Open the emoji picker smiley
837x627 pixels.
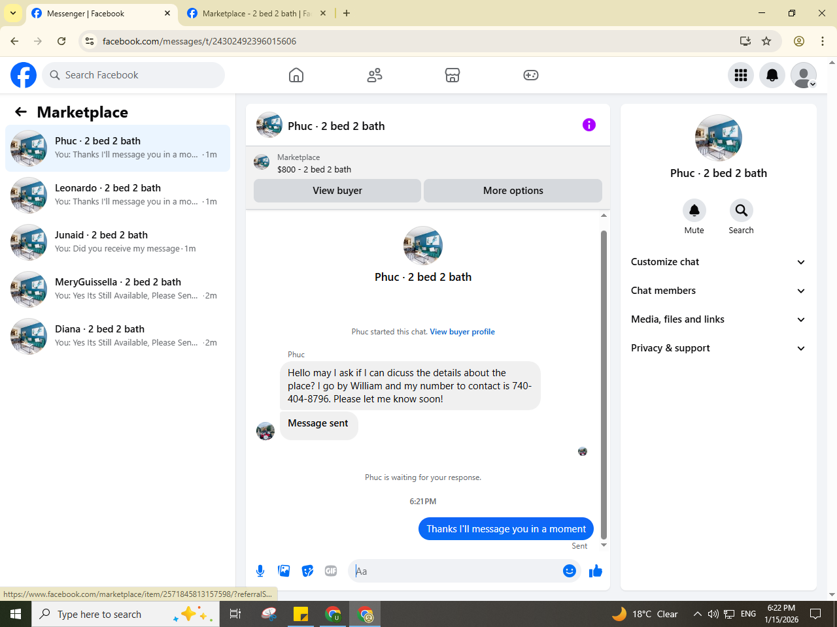pos(570,571)
